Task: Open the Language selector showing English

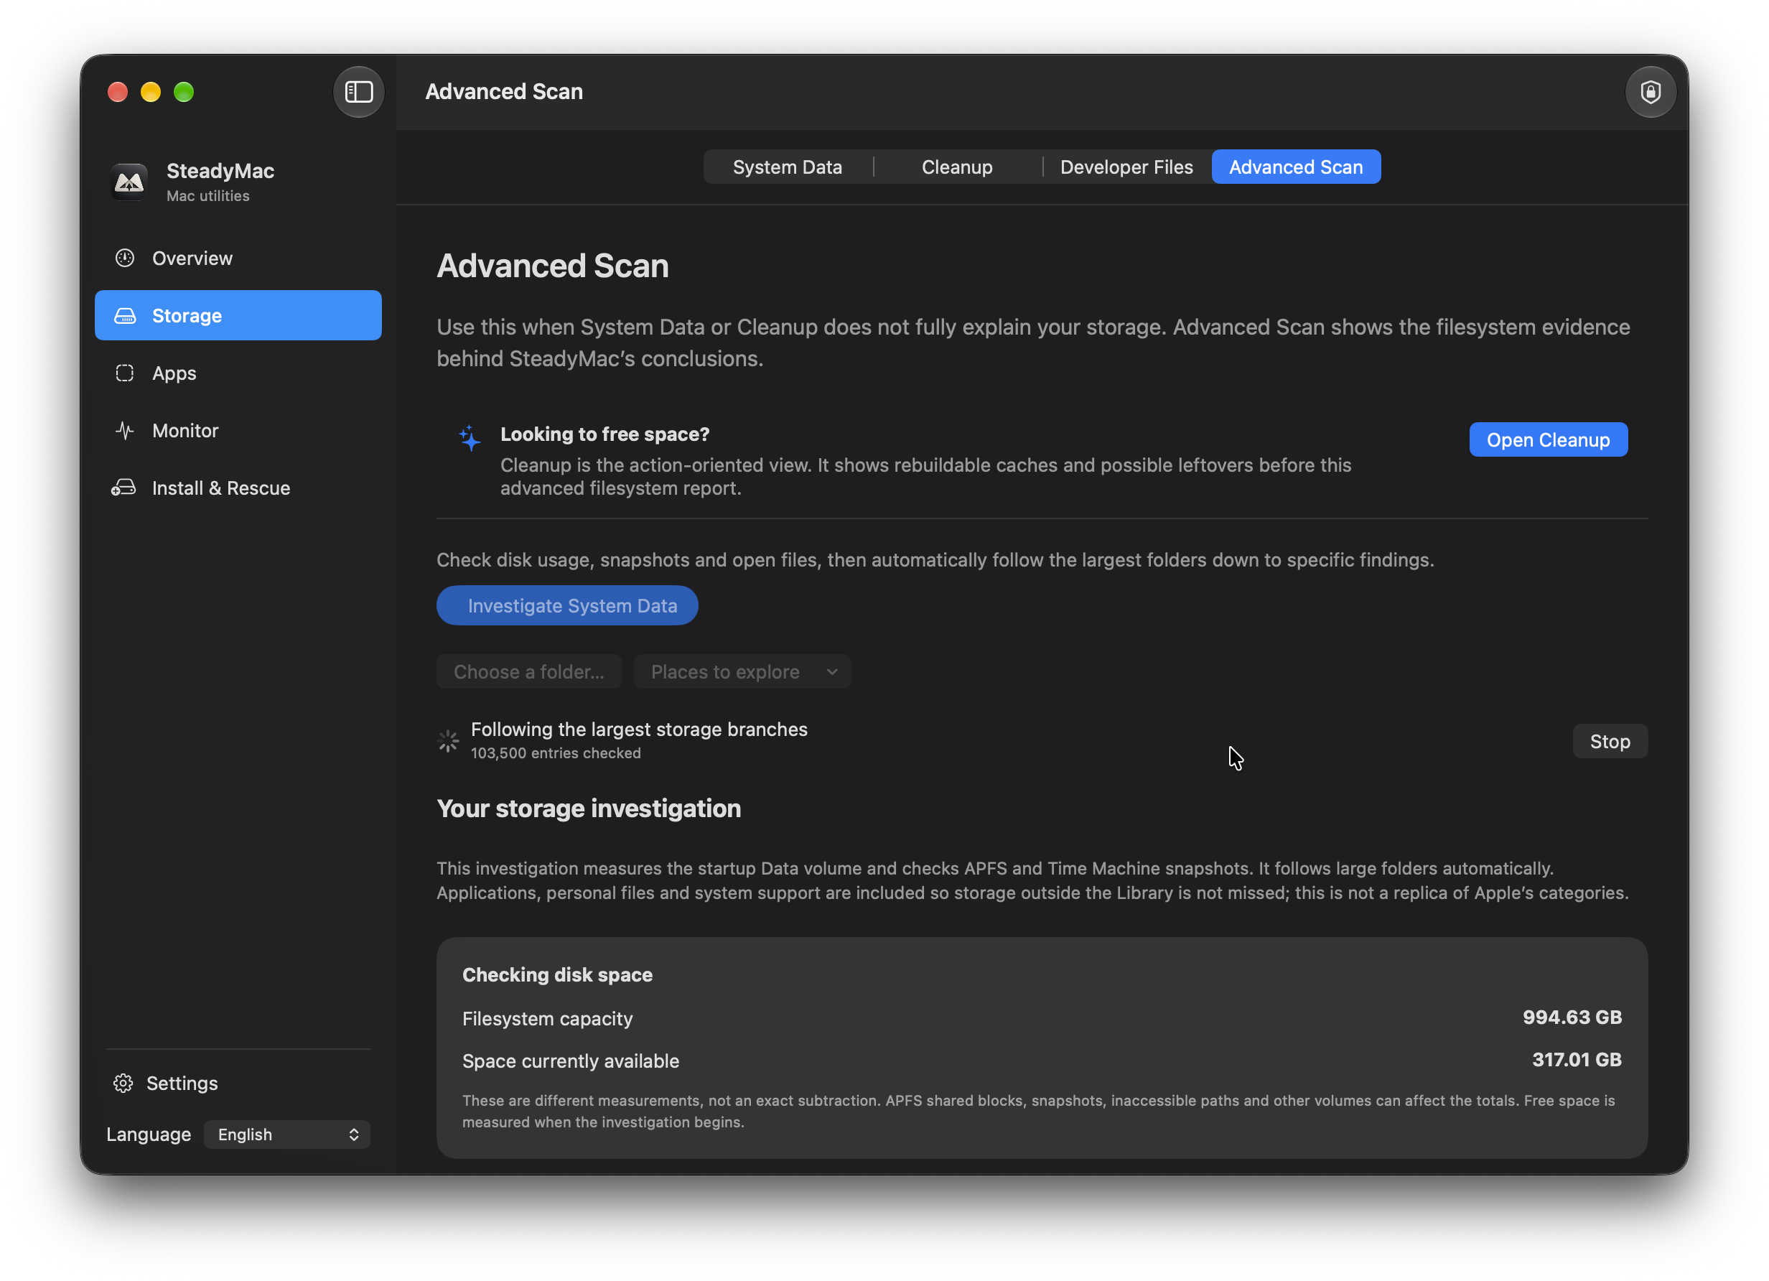Action: tap(287, 1135)
